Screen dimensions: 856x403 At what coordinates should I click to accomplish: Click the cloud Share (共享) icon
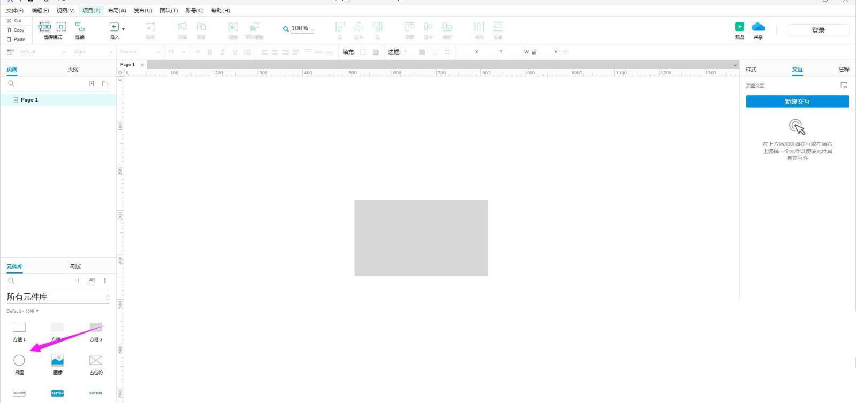click(758, 27)
